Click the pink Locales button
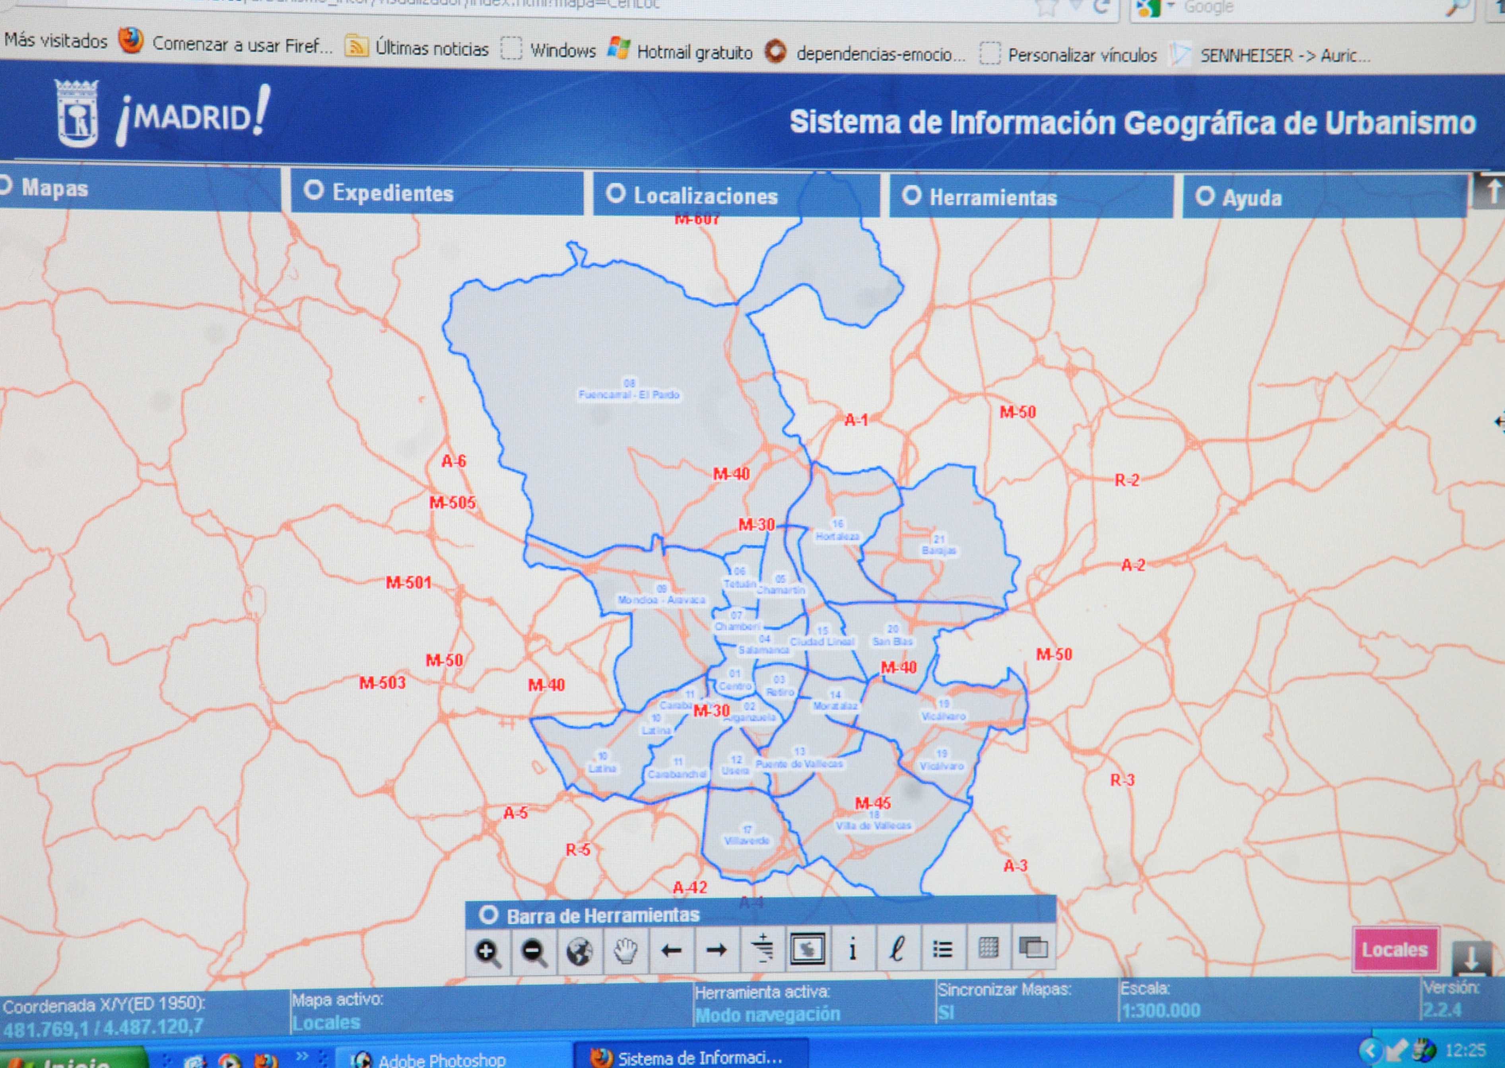 (1394, 950)
